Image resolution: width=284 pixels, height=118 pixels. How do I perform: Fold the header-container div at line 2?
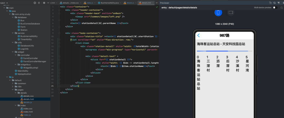click(59, 10)
